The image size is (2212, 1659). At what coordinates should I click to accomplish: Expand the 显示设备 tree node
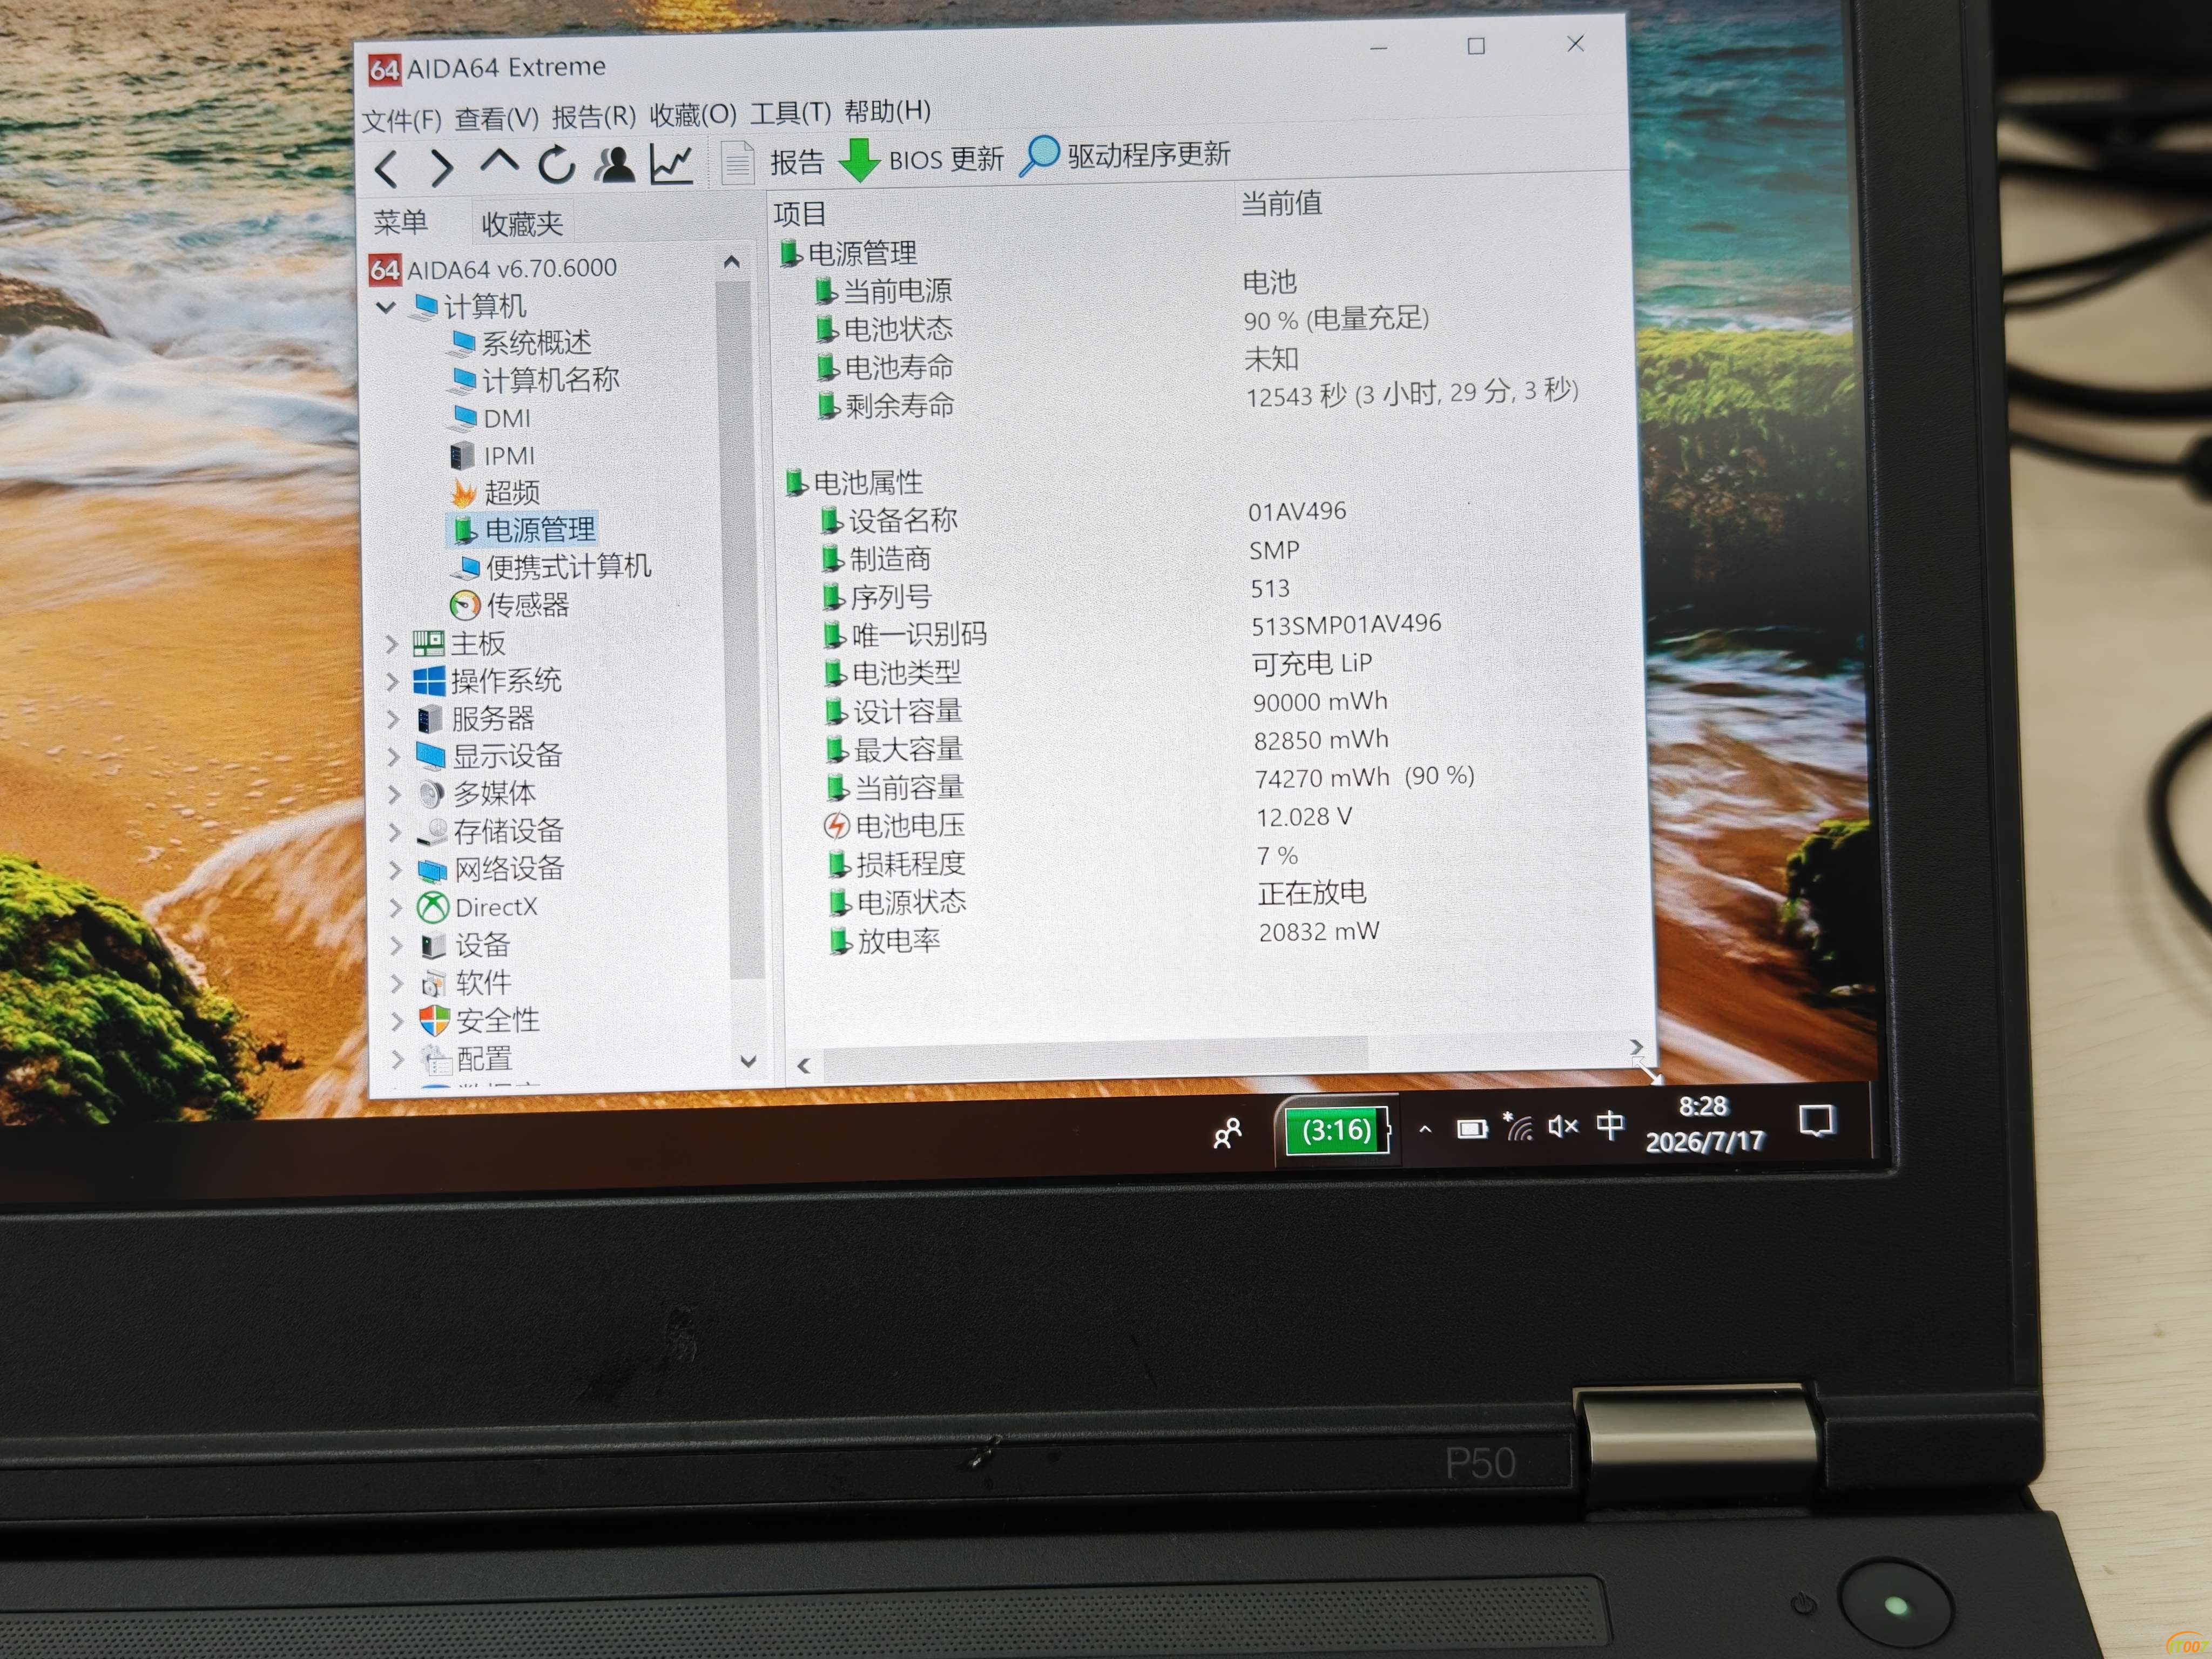pyautogui.click(x=394, y=757)
